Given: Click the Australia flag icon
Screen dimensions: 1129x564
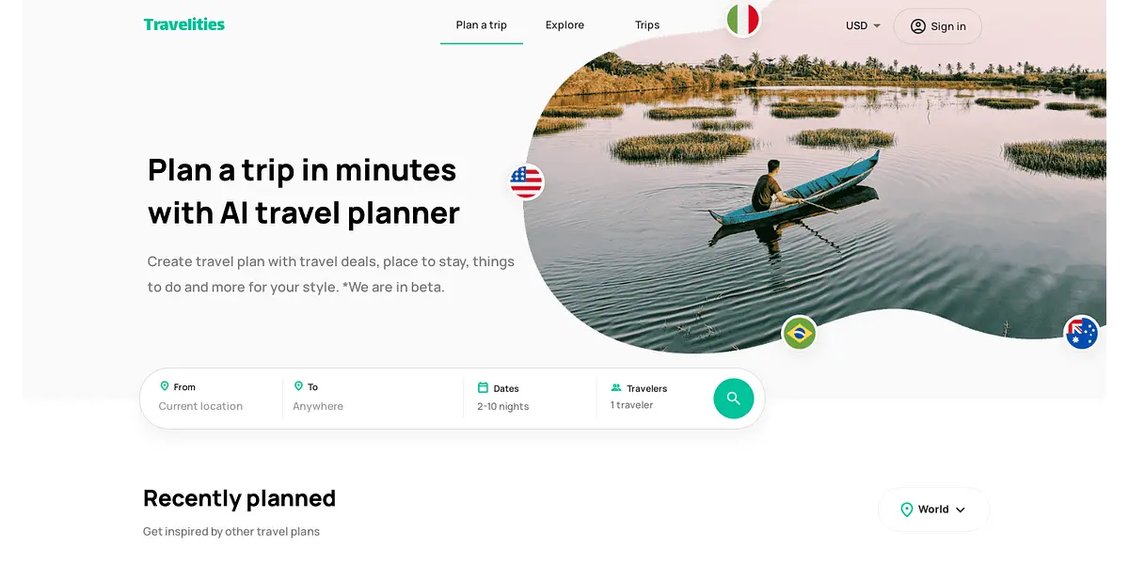Looking at the screenshot, I should [x=1082, y=333].
